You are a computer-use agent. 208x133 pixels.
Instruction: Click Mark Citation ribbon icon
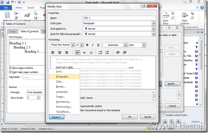185,18
